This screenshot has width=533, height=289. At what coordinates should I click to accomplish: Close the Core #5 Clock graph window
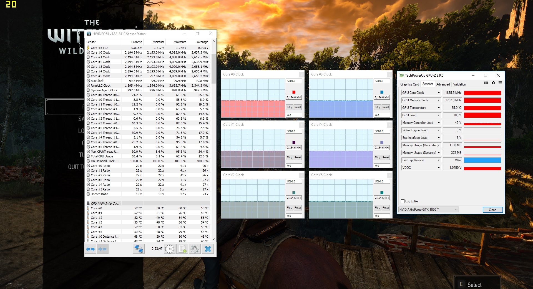pyautogui.click(x=389, y=175)
